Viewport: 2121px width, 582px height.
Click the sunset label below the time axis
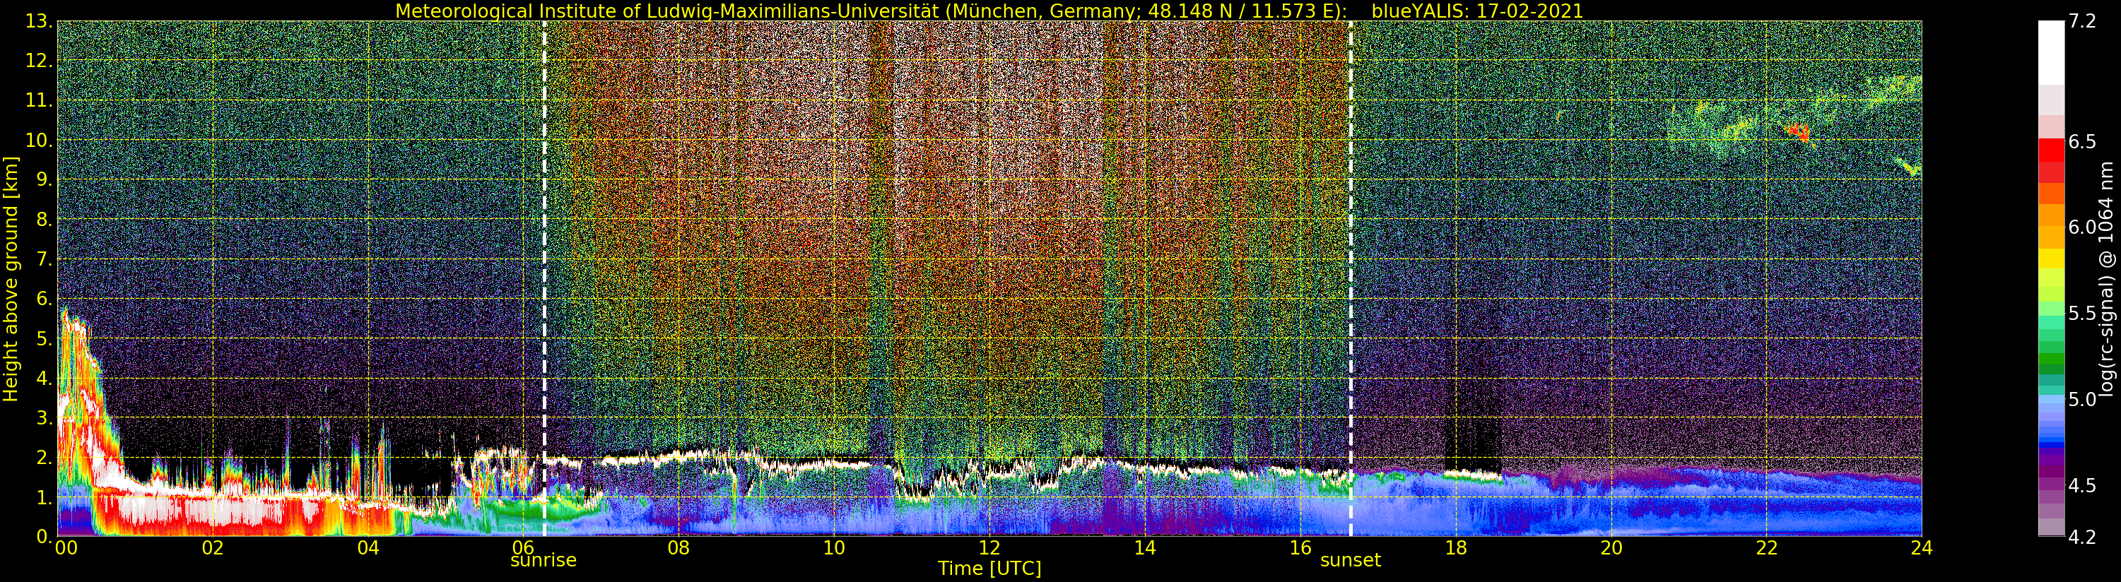pyautogui.click(x=1351, y=561)
